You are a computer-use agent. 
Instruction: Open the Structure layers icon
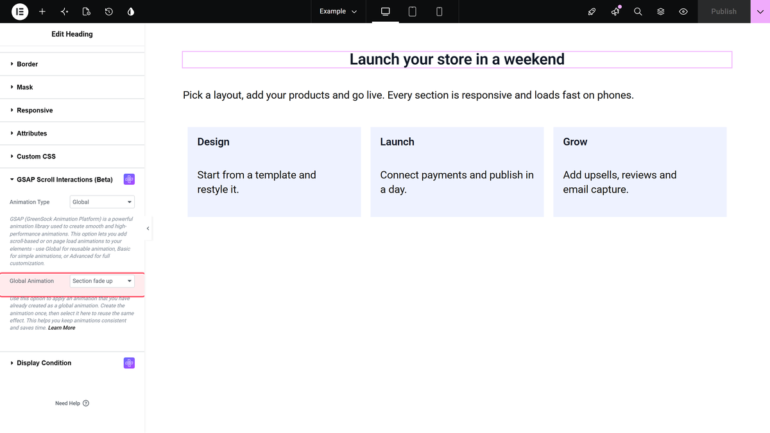pos(661,12)
